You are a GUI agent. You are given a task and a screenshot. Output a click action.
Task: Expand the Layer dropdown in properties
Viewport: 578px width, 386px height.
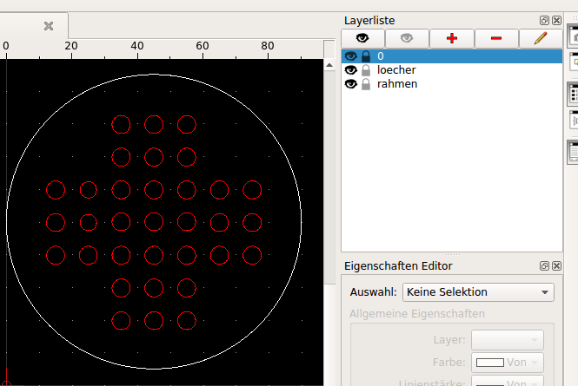(x=507, y=340)
